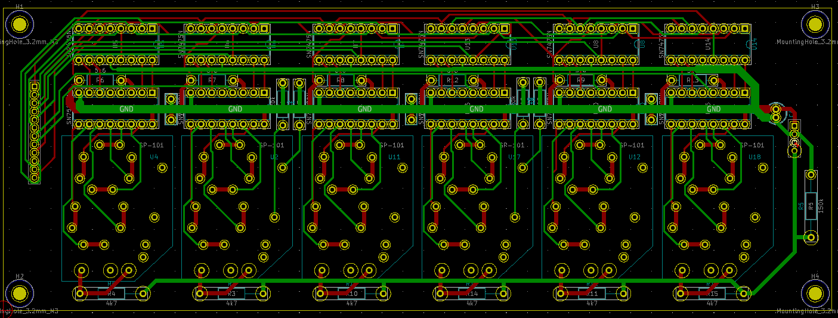Pick mounting hole H4
This screenshot has height=318, width=838.
pos(815,294)
